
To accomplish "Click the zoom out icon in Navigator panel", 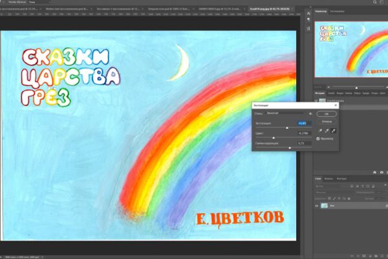I will pyautogui.click(x=329, y=87).
